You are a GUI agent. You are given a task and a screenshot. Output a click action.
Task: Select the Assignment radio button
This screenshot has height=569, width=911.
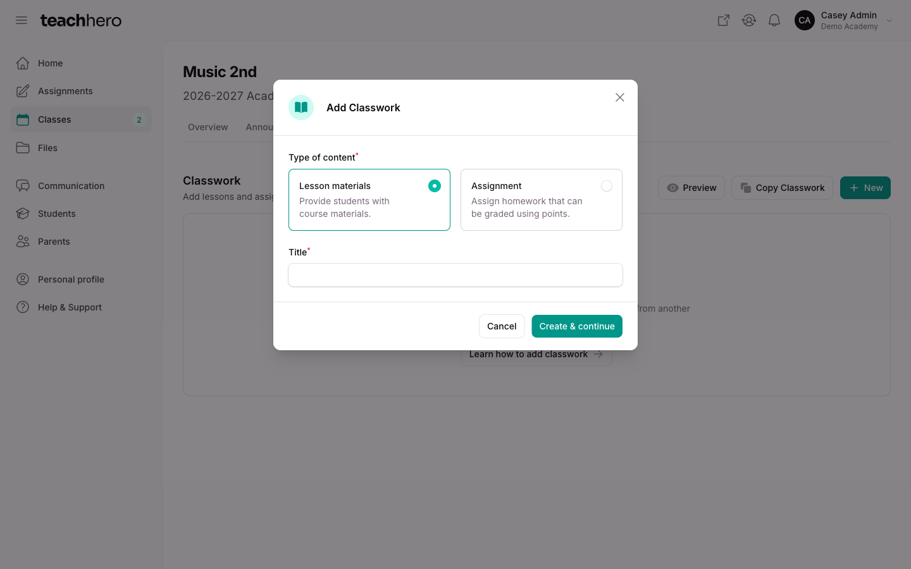tap(607, 186)
